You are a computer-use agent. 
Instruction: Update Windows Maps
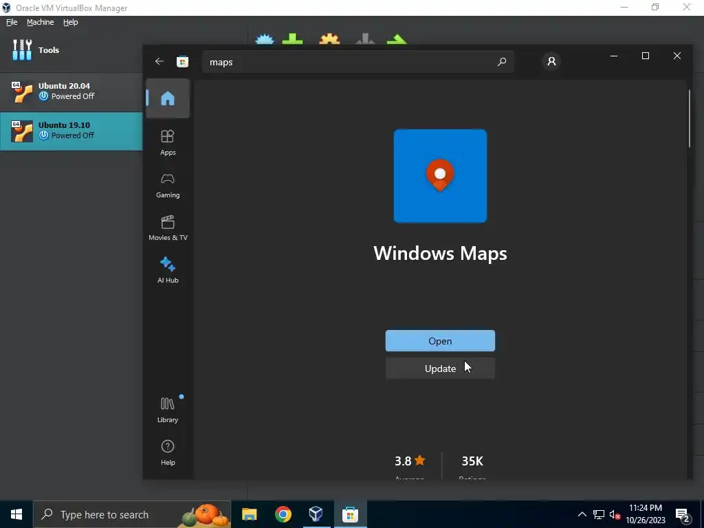[440, 368]
